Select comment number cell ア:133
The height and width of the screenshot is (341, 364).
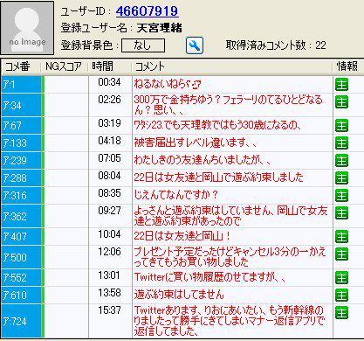tap(21, 143)
